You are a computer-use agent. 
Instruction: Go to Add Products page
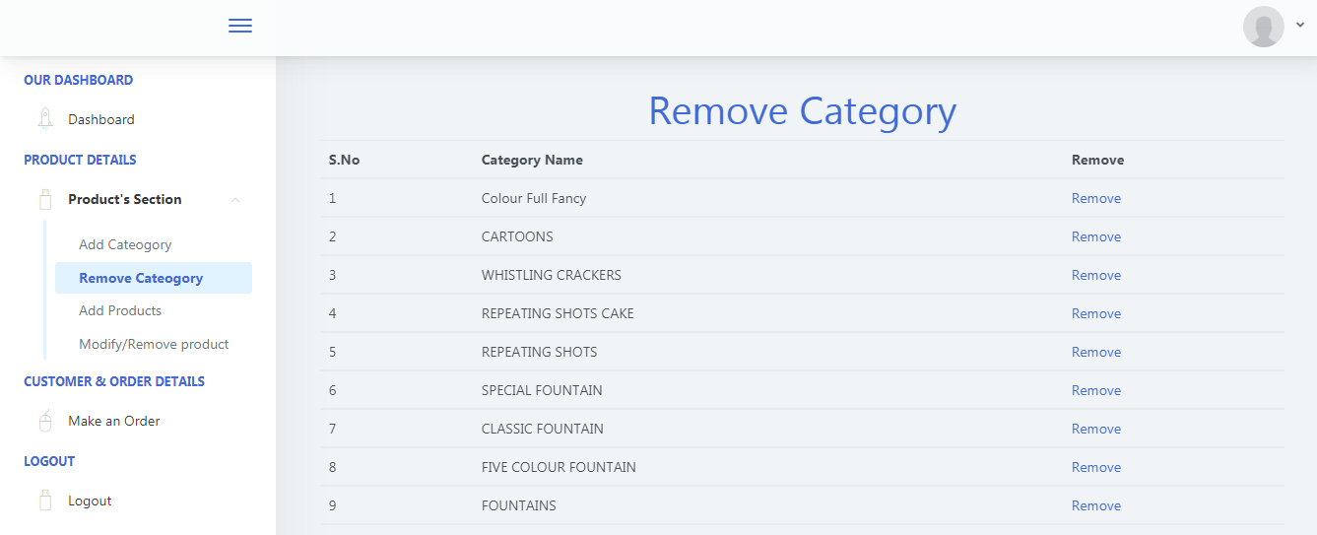120,310
